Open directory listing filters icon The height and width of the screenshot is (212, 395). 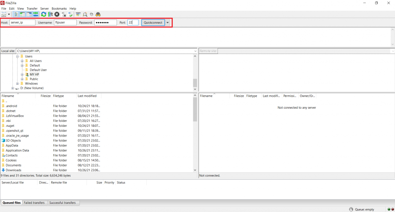(78, 14)
